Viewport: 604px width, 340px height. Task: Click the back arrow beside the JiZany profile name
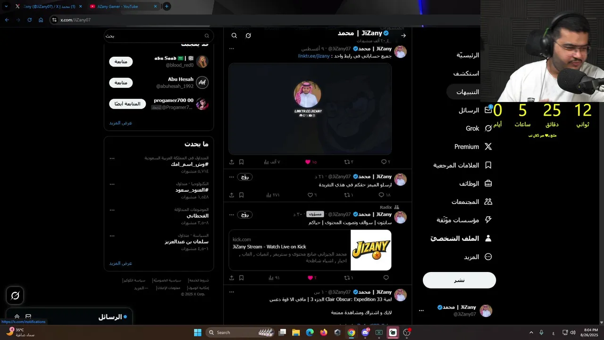(403, 35)
